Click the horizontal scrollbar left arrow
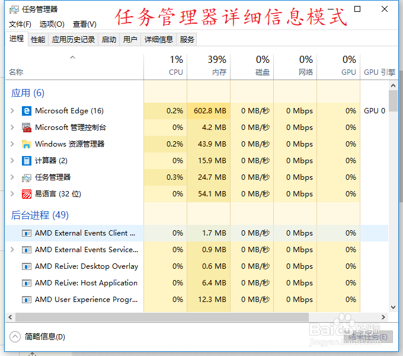The width and height of the screenshot is (403, 356). pos(10,317)
